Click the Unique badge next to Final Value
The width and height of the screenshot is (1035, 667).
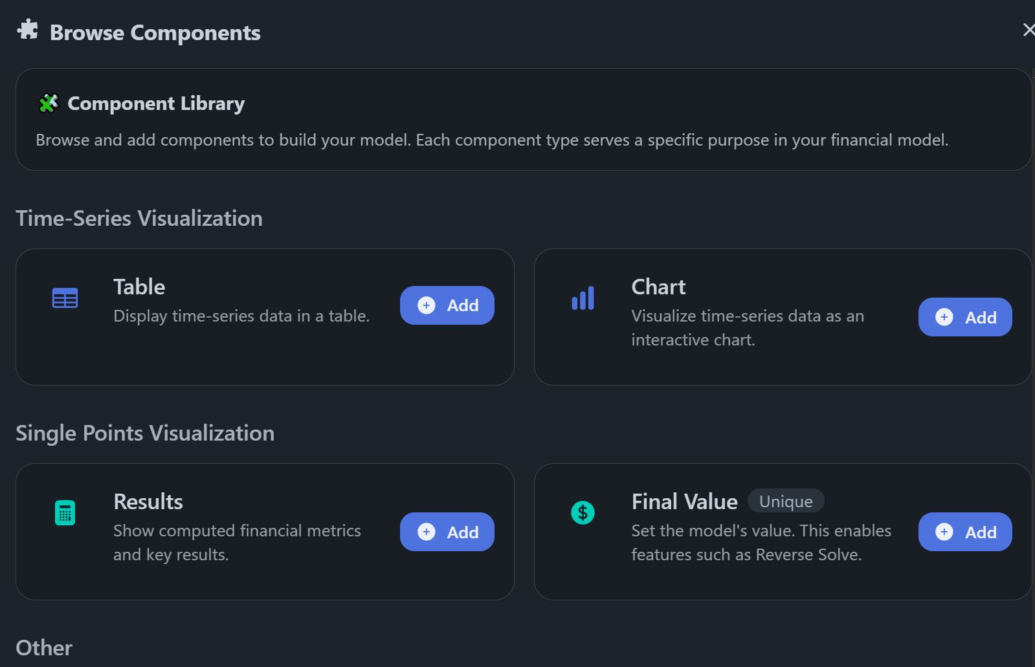pyautogui.click(x=785, y=501)
